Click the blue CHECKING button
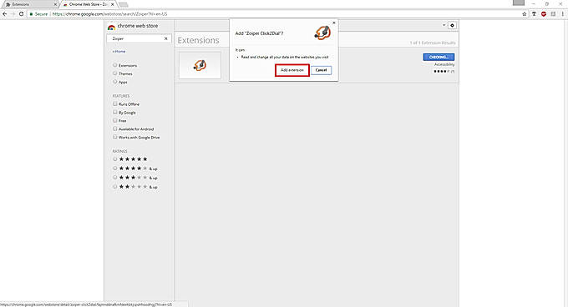The image size is (568, 307). coord(439,57)
